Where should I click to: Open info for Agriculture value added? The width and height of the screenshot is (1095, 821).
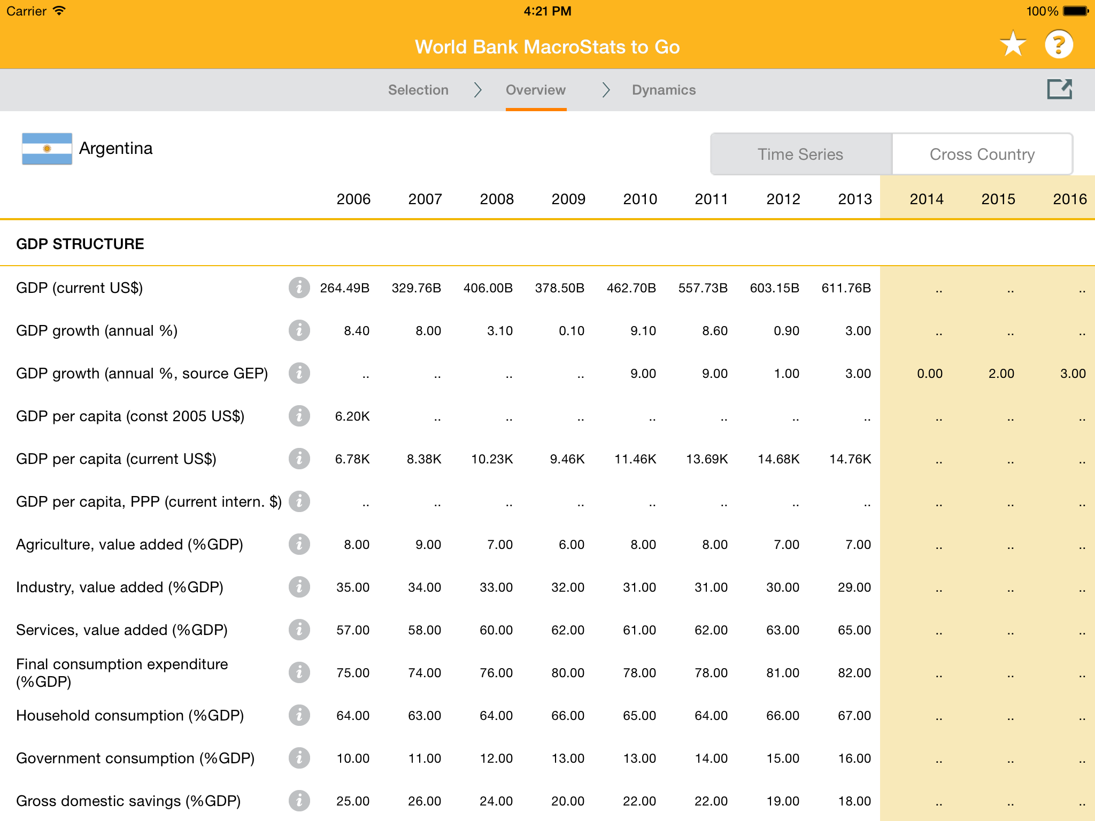coord(299,544)
